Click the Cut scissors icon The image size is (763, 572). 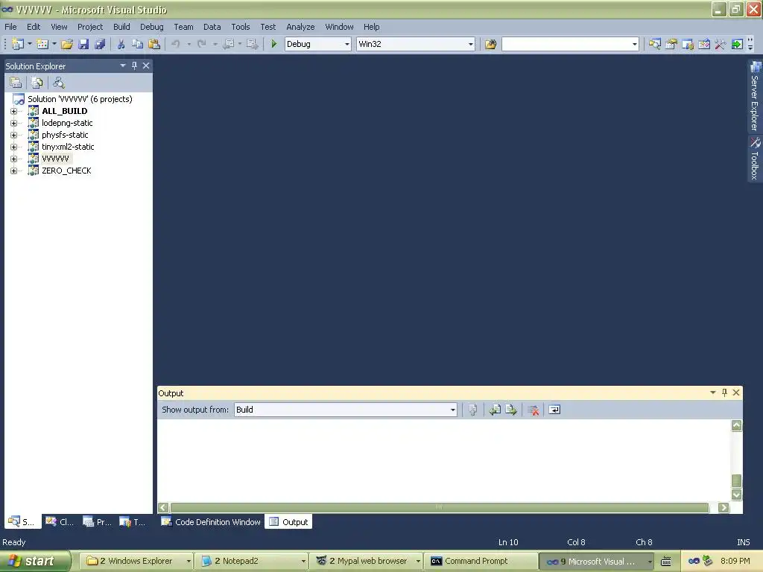(x=121, y=44)
